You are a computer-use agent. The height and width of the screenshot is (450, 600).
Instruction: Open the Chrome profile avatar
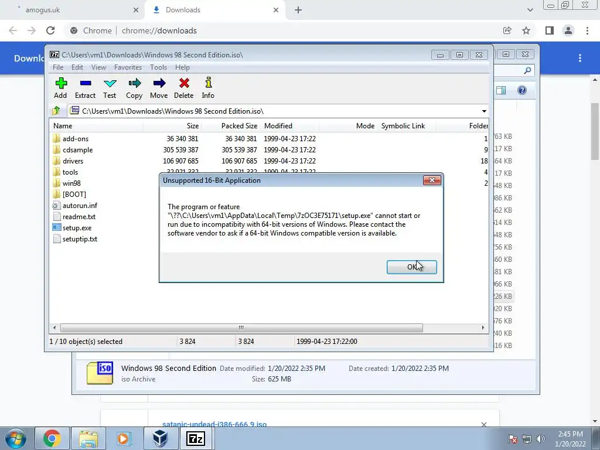[568, 30]
